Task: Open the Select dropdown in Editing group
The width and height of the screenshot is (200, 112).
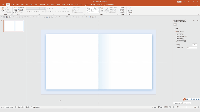Action: pos(122,12)
